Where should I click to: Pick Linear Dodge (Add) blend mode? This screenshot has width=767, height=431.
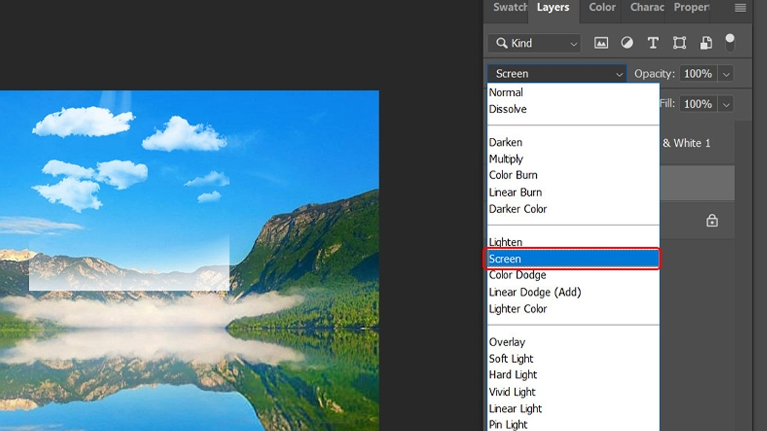[535, 292]
